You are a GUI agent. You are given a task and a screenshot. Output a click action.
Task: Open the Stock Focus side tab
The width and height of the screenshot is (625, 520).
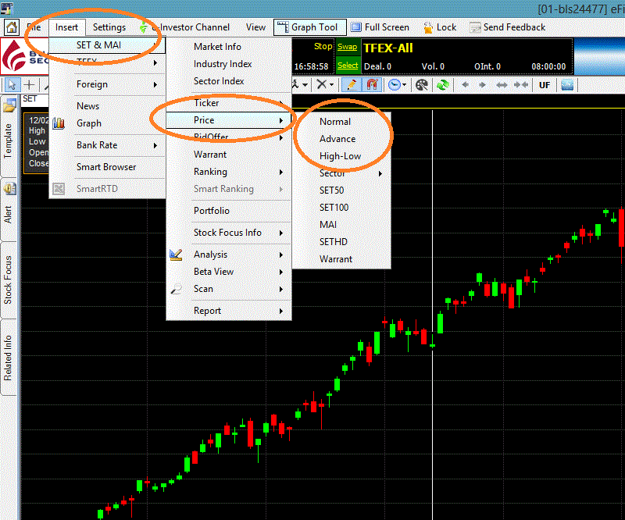click(8, 280)
